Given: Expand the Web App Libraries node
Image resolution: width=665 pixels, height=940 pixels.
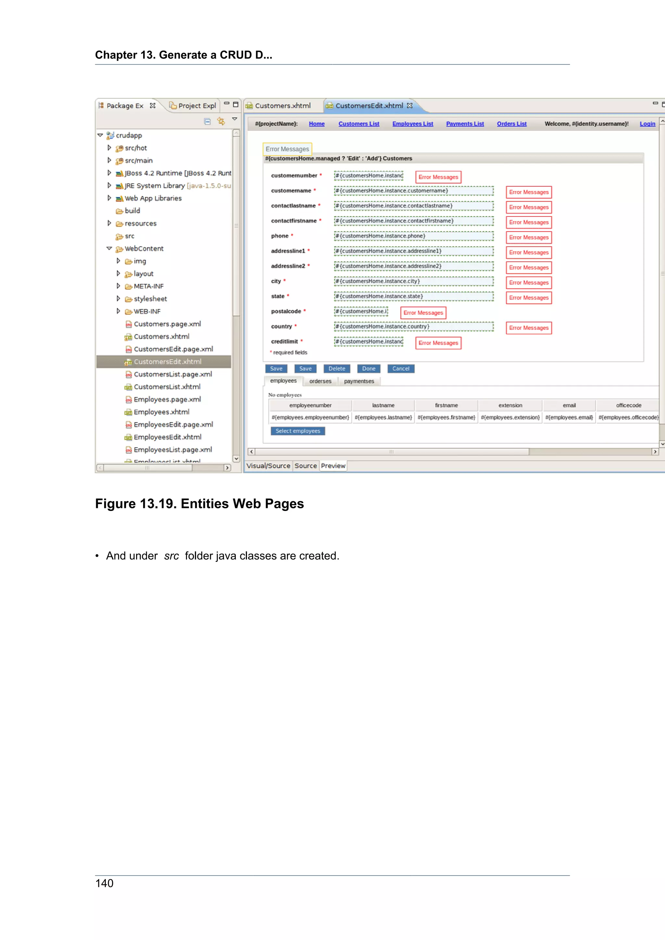Looking at the screenshot, I should coord(109,198).
